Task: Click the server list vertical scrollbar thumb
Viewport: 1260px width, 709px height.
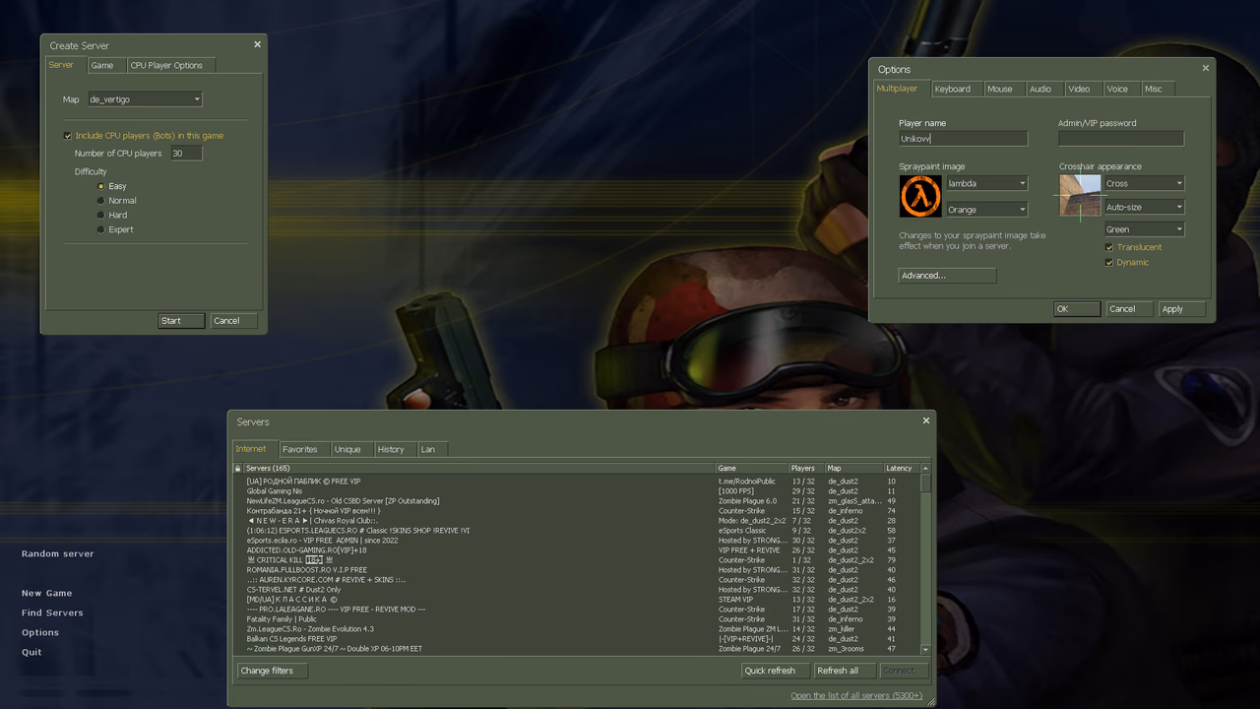Action: click(x=925, y=483)
